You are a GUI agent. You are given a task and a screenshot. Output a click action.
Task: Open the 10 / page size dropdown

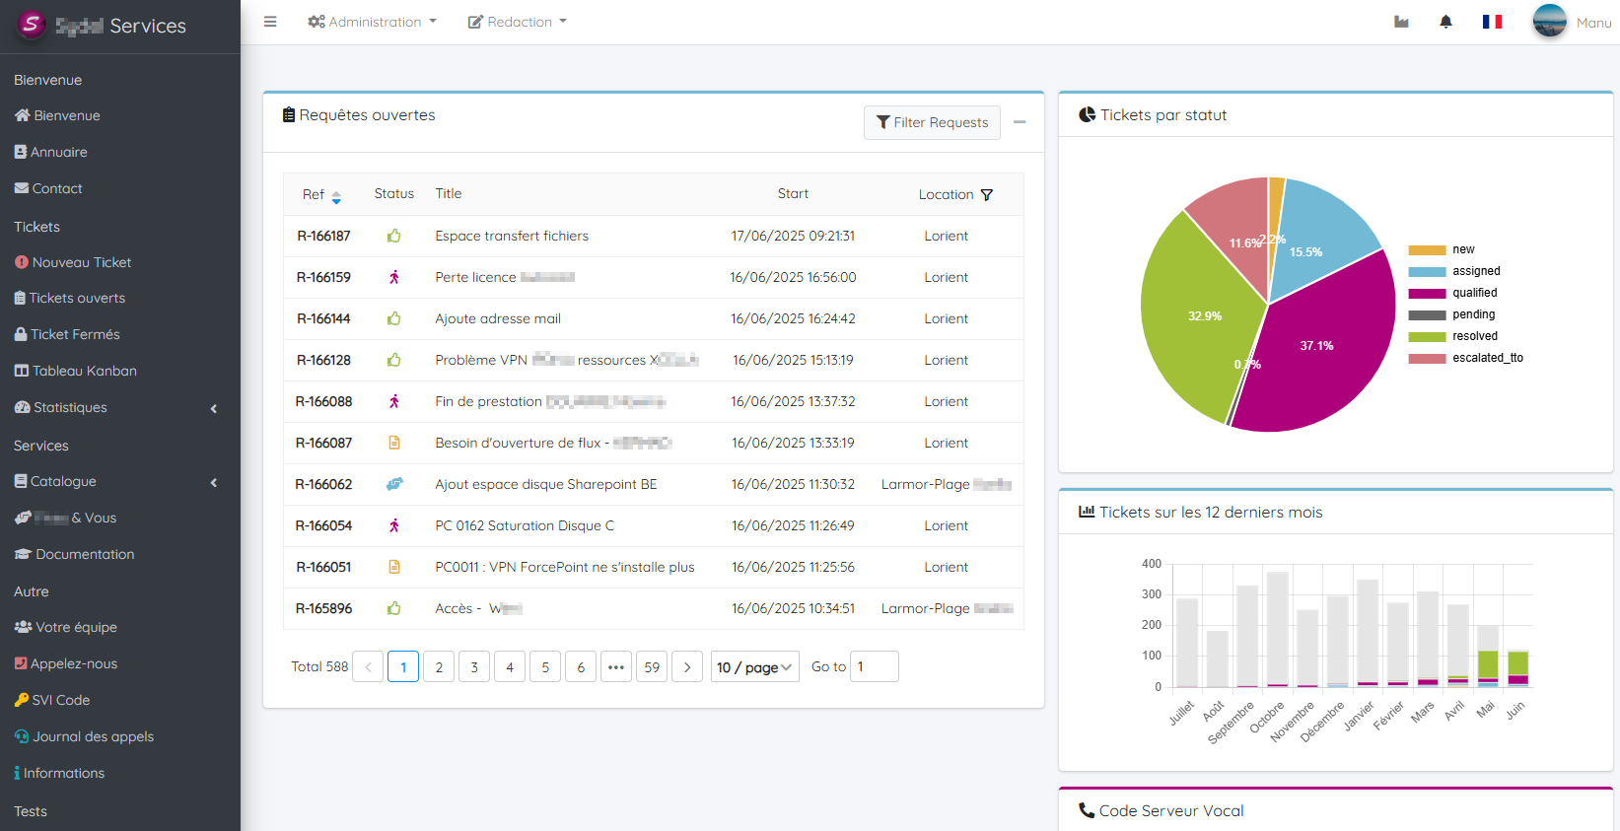coord(754,667)
